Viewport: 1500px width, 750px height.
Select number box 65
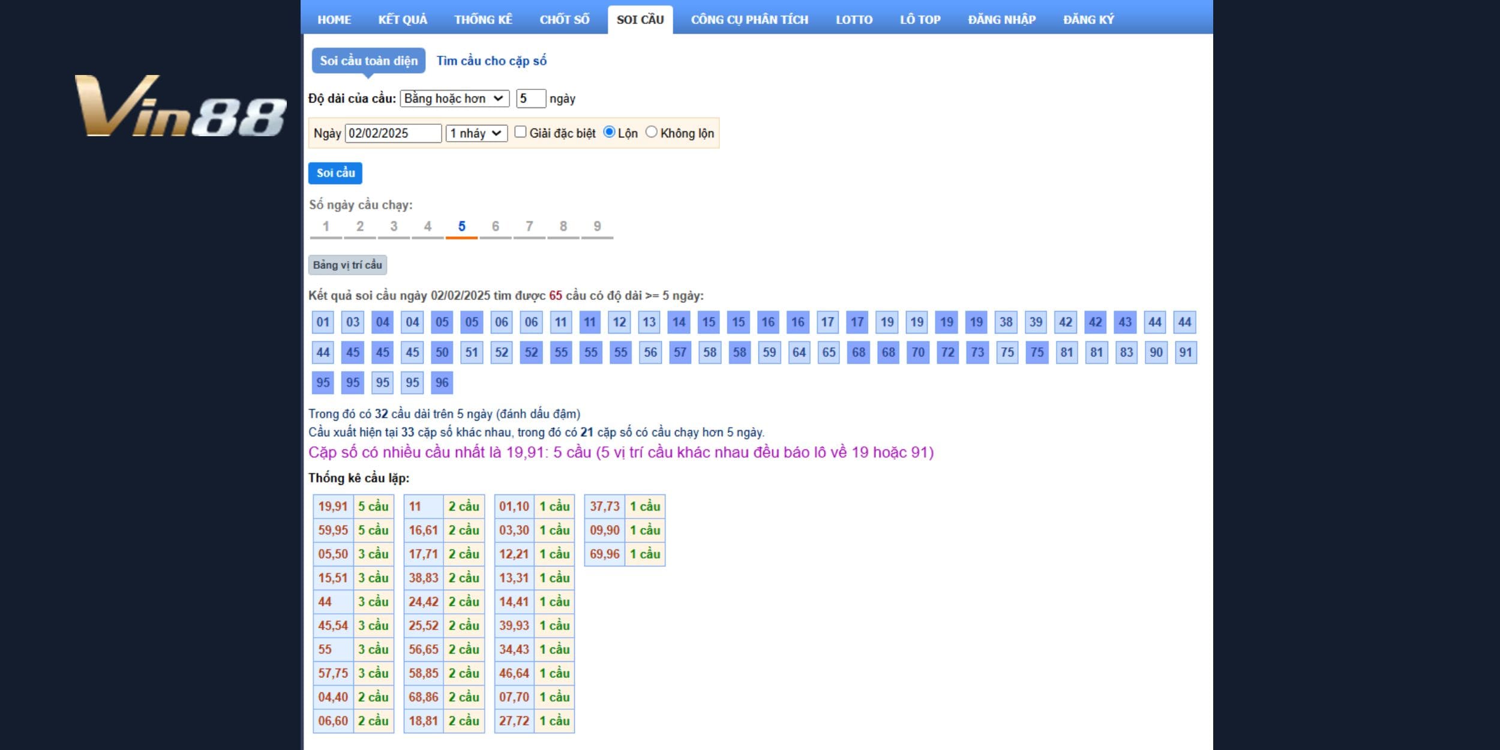click(829, 352)
